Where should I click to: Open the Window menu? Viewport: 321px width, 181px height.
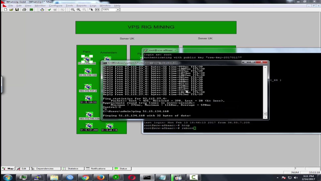coord(105,6)
